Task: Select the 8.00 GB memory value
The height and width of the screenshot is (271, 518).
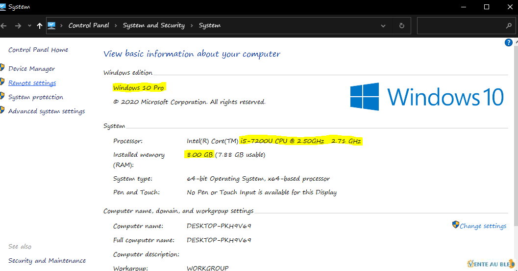Action: pyautogui.click(x=199, y=155)
